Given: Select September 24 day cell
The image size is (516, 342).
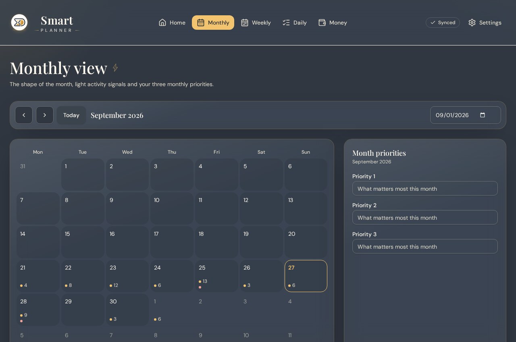Looking at the screenshot, I should (x=172, y=276).
